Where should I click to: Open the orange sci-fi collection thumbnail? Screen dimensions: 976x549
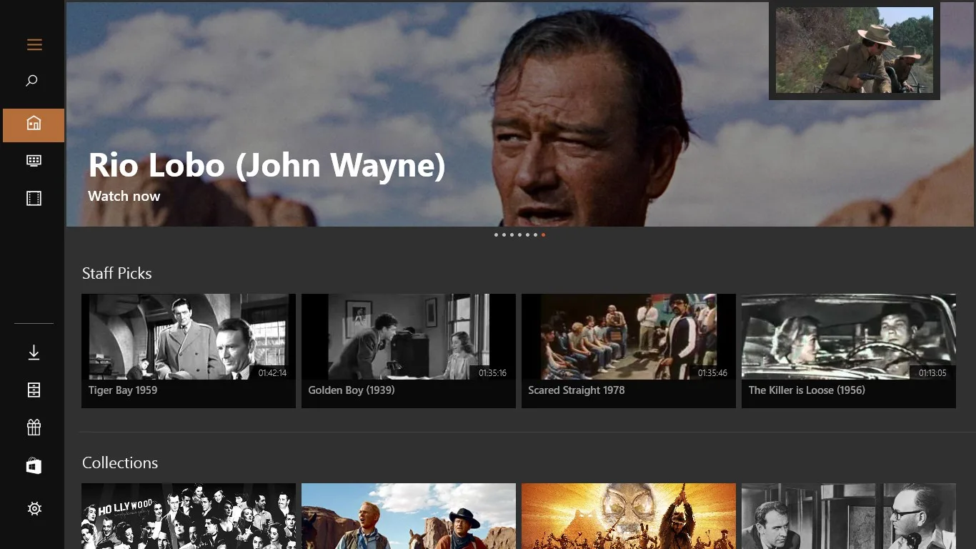click(x=629, y=516)
